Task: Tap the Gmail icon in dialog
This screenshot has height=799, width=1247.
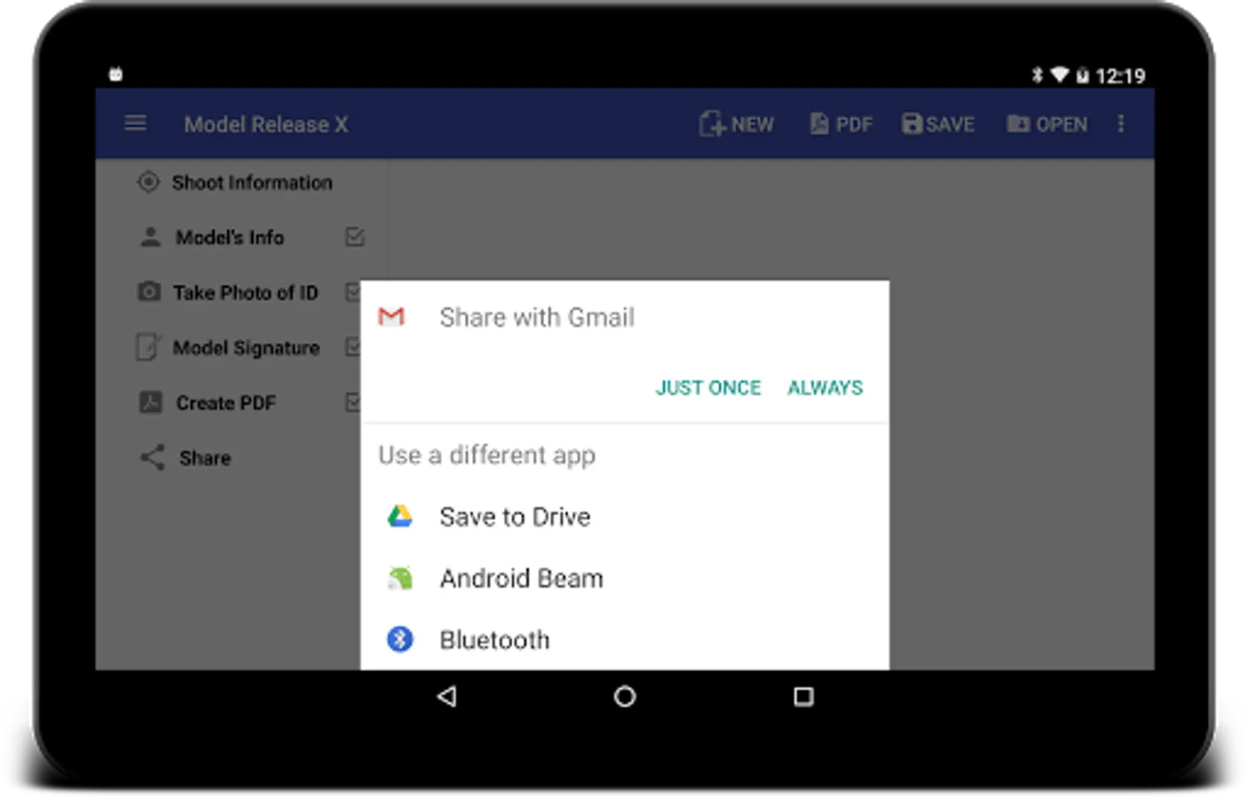Action: (x=391, y=316)
